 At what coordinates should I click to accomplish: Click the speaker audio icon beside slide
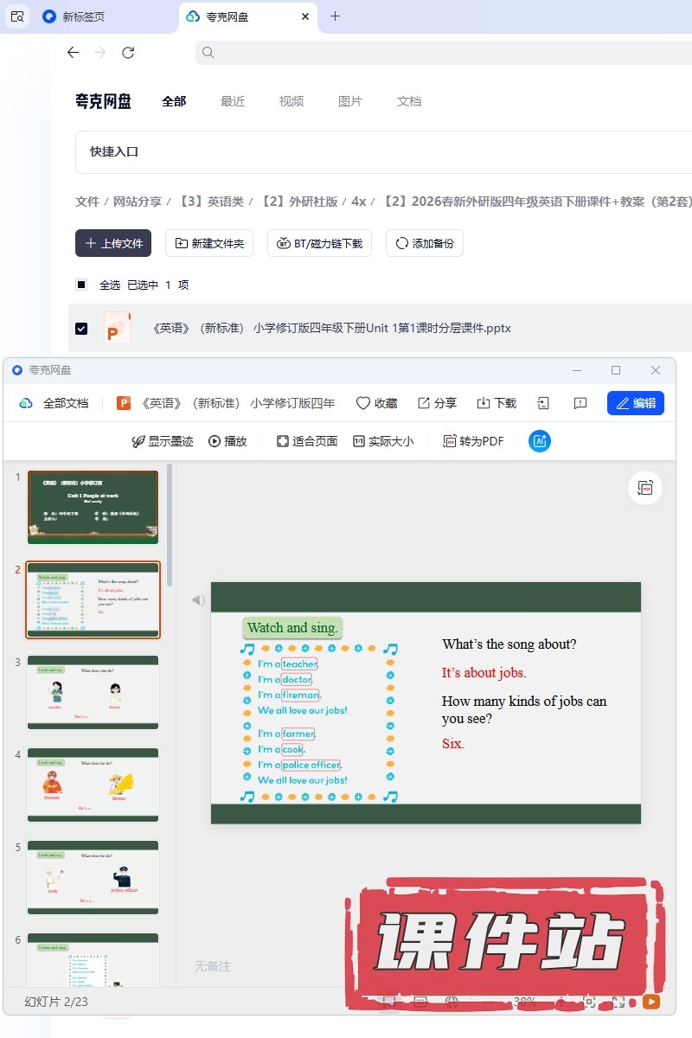[199, 599]
